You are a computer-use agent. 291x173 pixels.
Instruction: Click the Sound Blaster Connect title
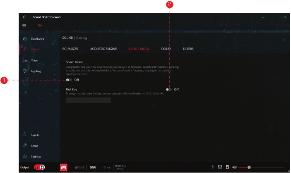click(47, 17)
